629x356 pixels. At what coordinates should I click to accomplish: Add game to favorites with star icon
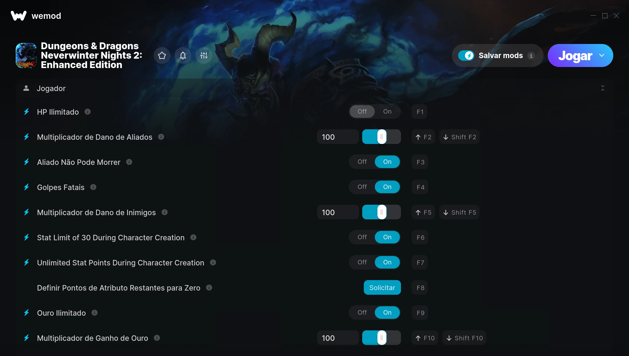(x=162, y=55)
